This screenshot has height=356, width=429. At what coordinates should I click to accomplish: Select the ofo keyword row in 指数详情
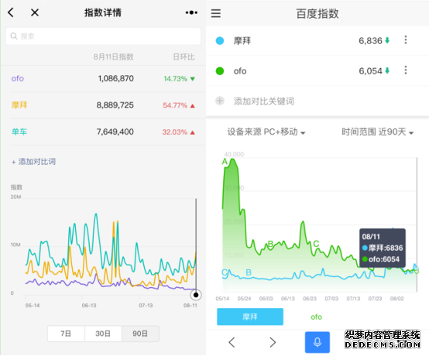[x=103, y=79]
